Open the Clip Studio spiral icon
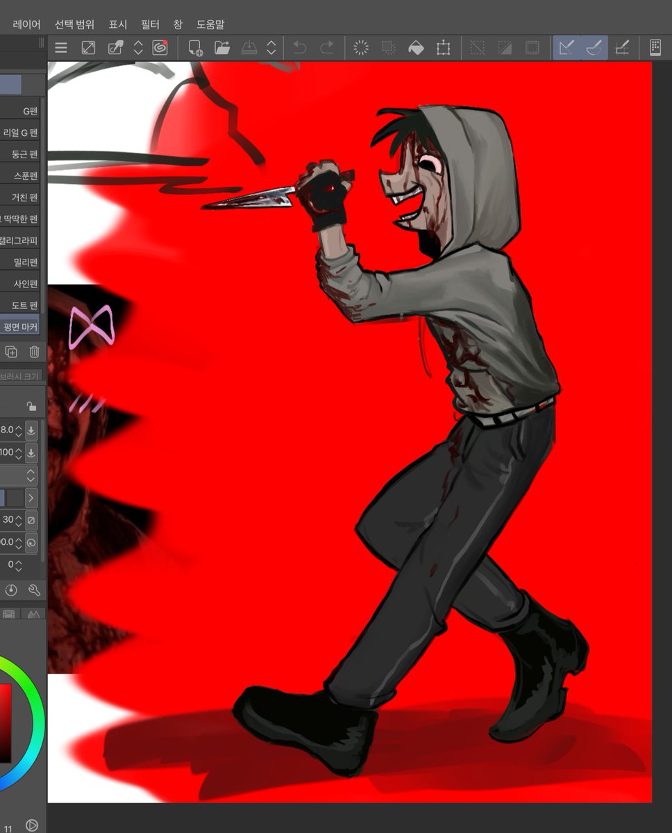 click(x=160, y=48)
